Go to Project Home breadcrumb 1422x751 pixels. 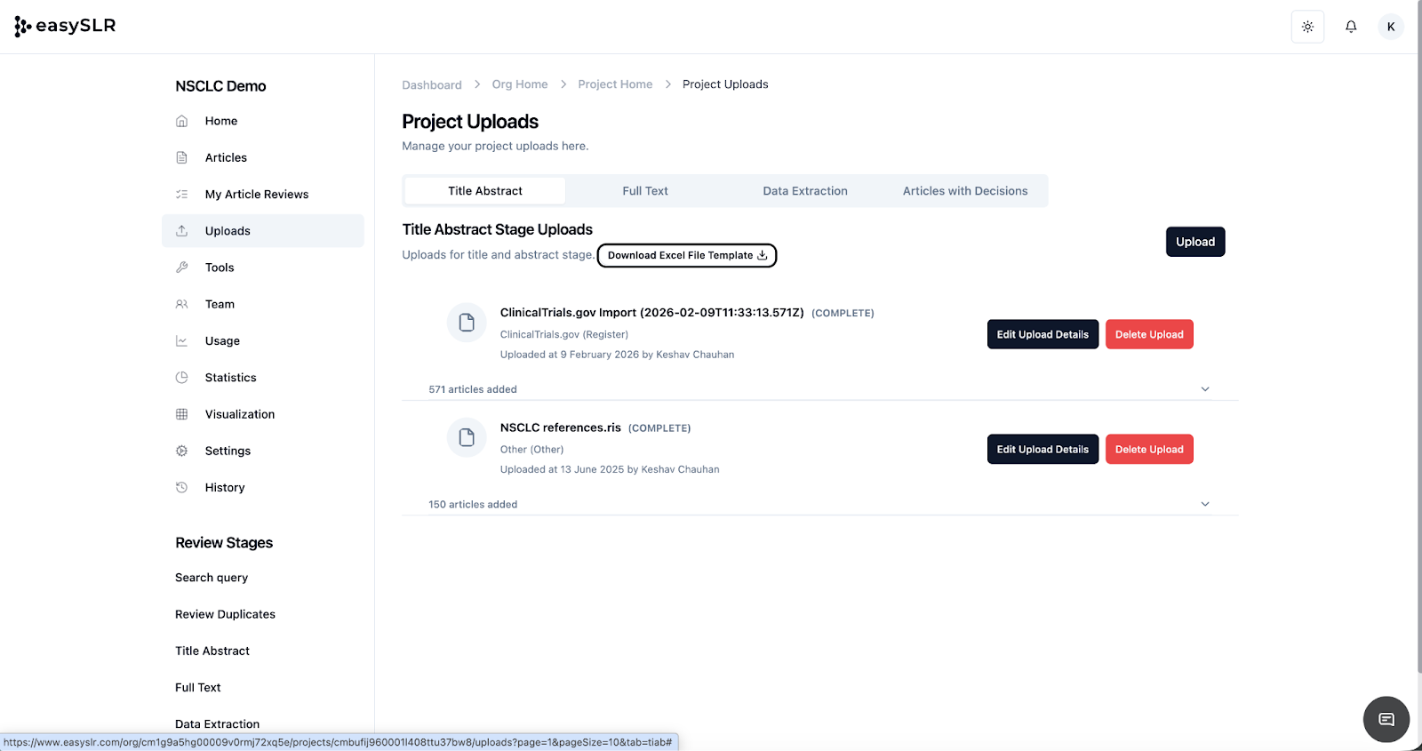[x=615, y=84]
